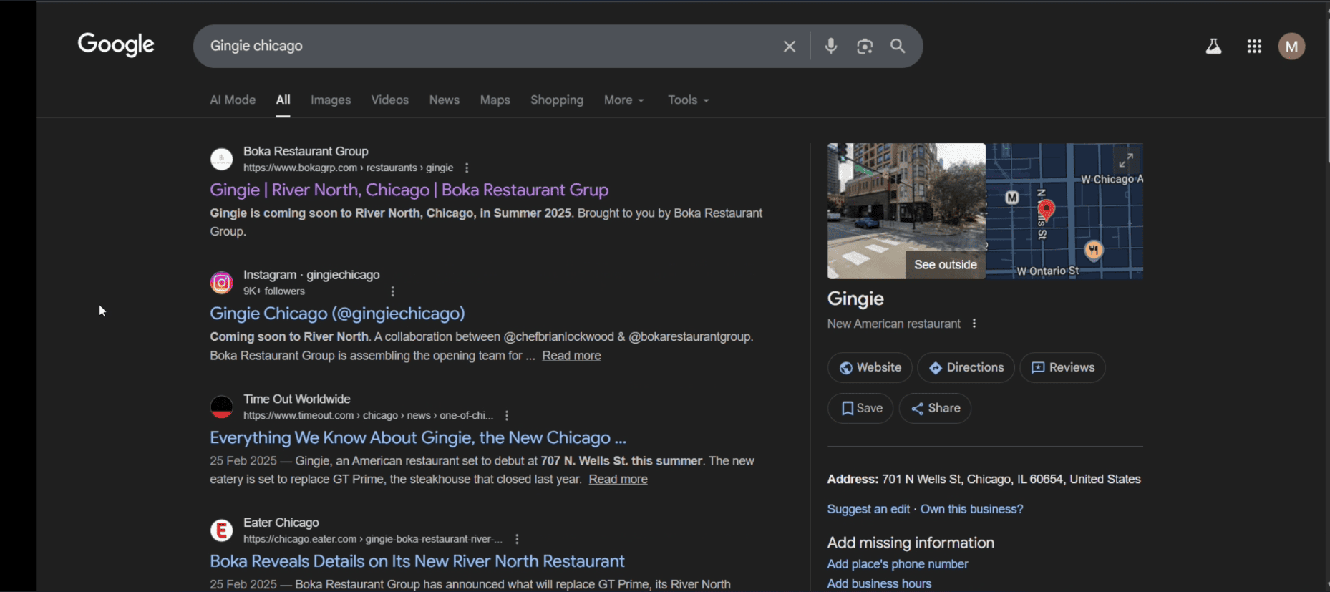Expand the More search filters dropdown

coord(623,100)
